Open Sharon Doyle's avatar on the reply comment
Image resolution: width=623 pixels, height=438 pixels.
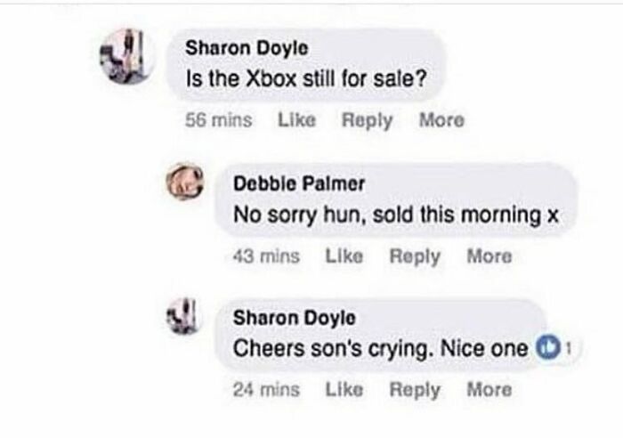point(183,316)
